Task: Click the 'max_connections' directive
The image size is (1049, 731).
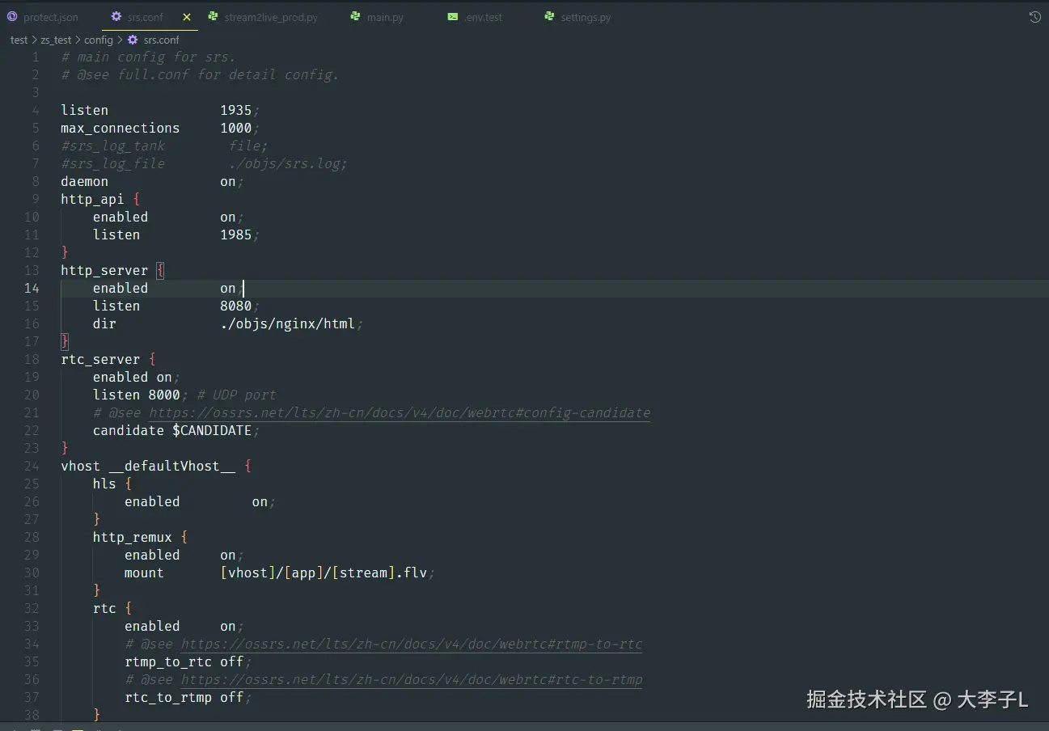Action: click(121, 128)
